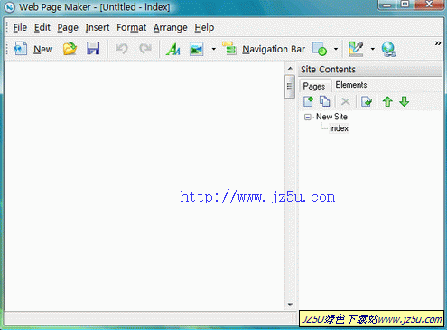Open the dropdown beside the pencil icon
Image resolution: width=447 pixels, height=330 pixels.
click(x=373, y=49)
